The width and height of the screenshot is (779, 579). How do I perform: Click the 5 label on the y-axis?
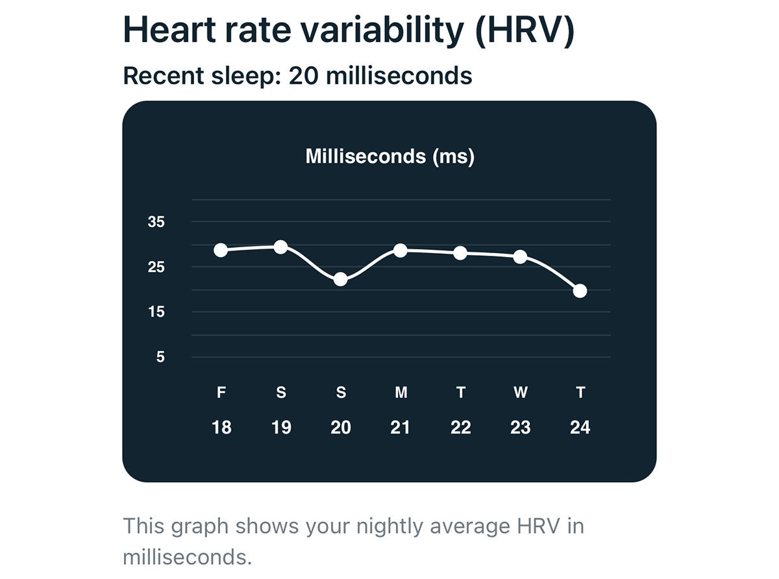pos(160,357)
